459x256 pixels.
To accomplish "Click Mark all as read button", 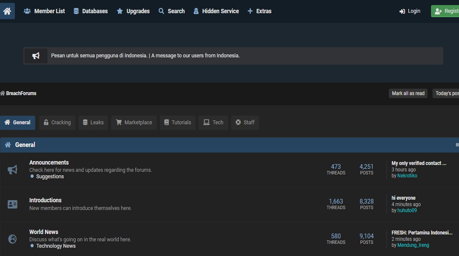I will [x=408, y=93].
